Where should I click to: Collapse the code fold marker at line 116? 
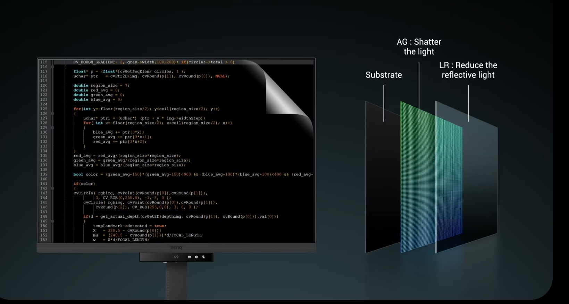pos(52,67)
